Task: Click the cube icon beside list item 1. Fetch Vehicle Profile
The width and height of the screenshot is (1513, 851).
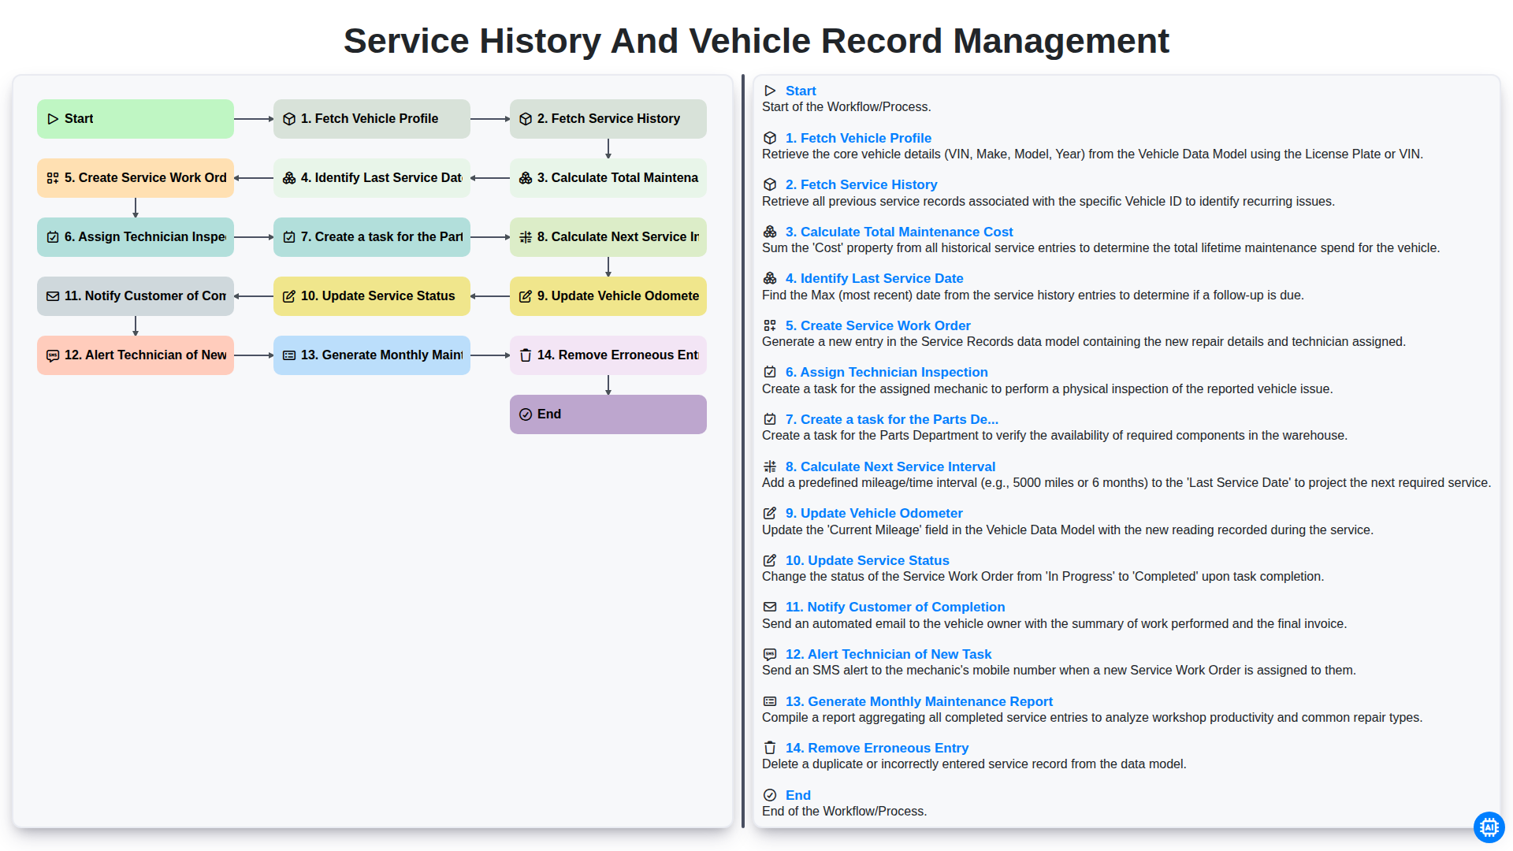Action: pyautogui.click(x=770, y=138)
